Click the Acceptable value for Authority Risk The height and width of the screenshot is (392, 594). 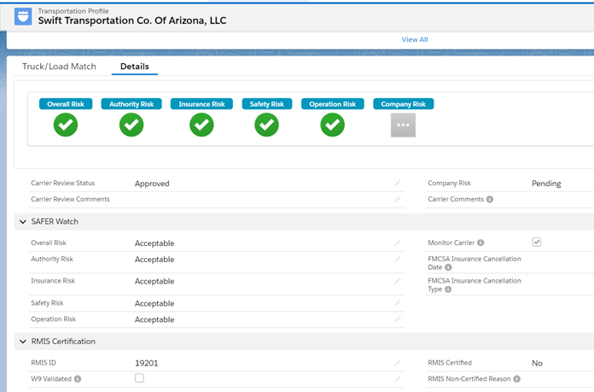(154, 260)
